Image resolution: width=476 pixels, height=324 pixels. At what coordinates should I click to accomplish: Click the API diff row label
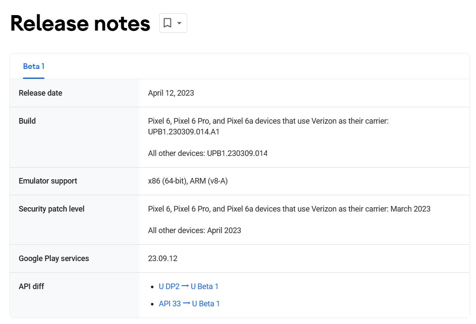click(31, 287)
